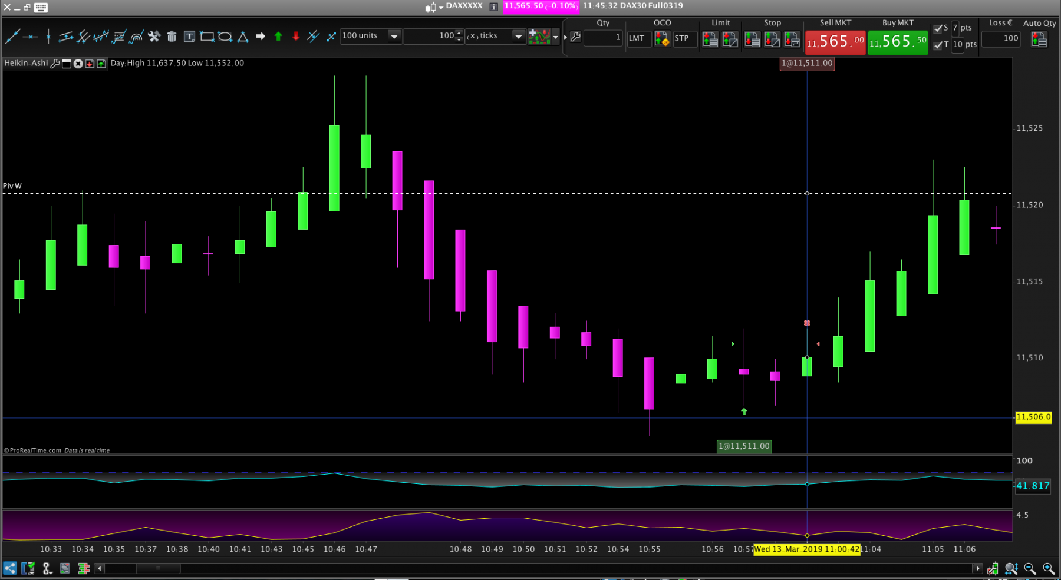Select the trend line drawing tool

pyautogui.click(x=12, y=37)
